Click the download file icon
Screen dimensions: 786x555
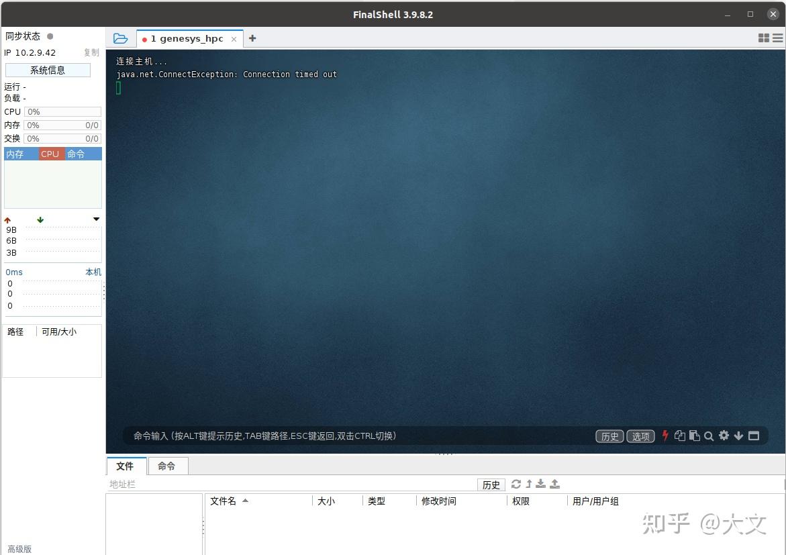pyautogui.click(x=541, y=484)
